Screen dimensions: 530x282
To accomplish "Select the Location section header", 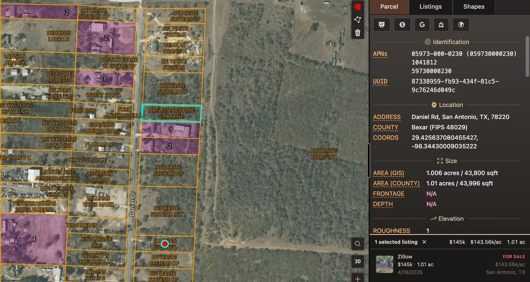I will tap(447, 105).
